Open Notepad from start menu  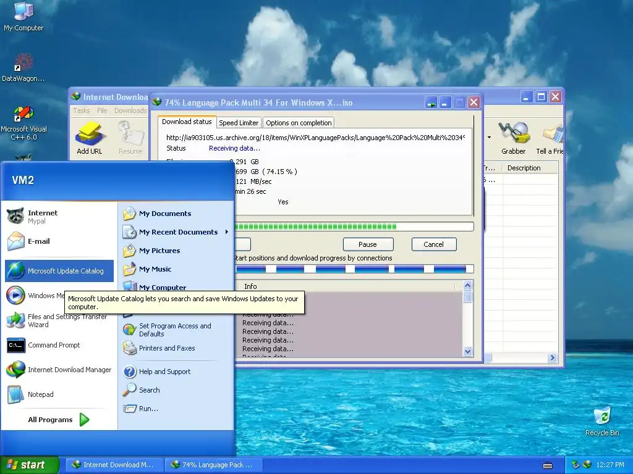59,394
